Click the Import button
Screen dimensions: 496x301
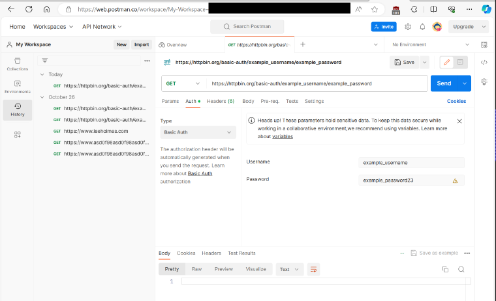point(142,44)
